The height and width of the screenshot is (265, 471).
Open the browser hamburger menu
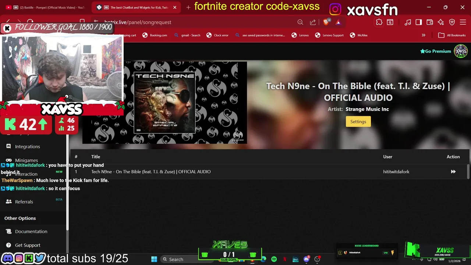[x=463, y=22]
